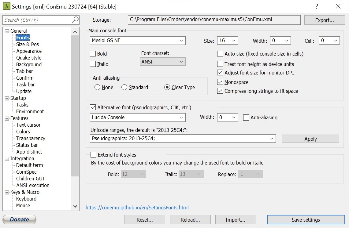This screenshot has height=228, width=349.
Task: Open the Tasks settings page
Action: click(x=22, y=105)
